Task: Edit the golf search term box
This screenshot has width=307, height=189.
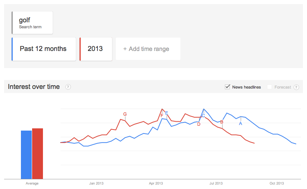Action: 32,23
